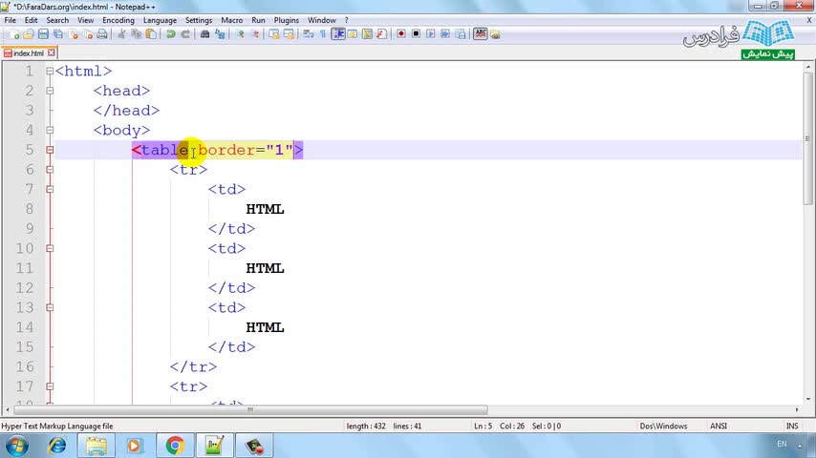This screenshot has height=458, width=816.
Task: Open Find with the binoculars icon
Action: click(204, 34)
